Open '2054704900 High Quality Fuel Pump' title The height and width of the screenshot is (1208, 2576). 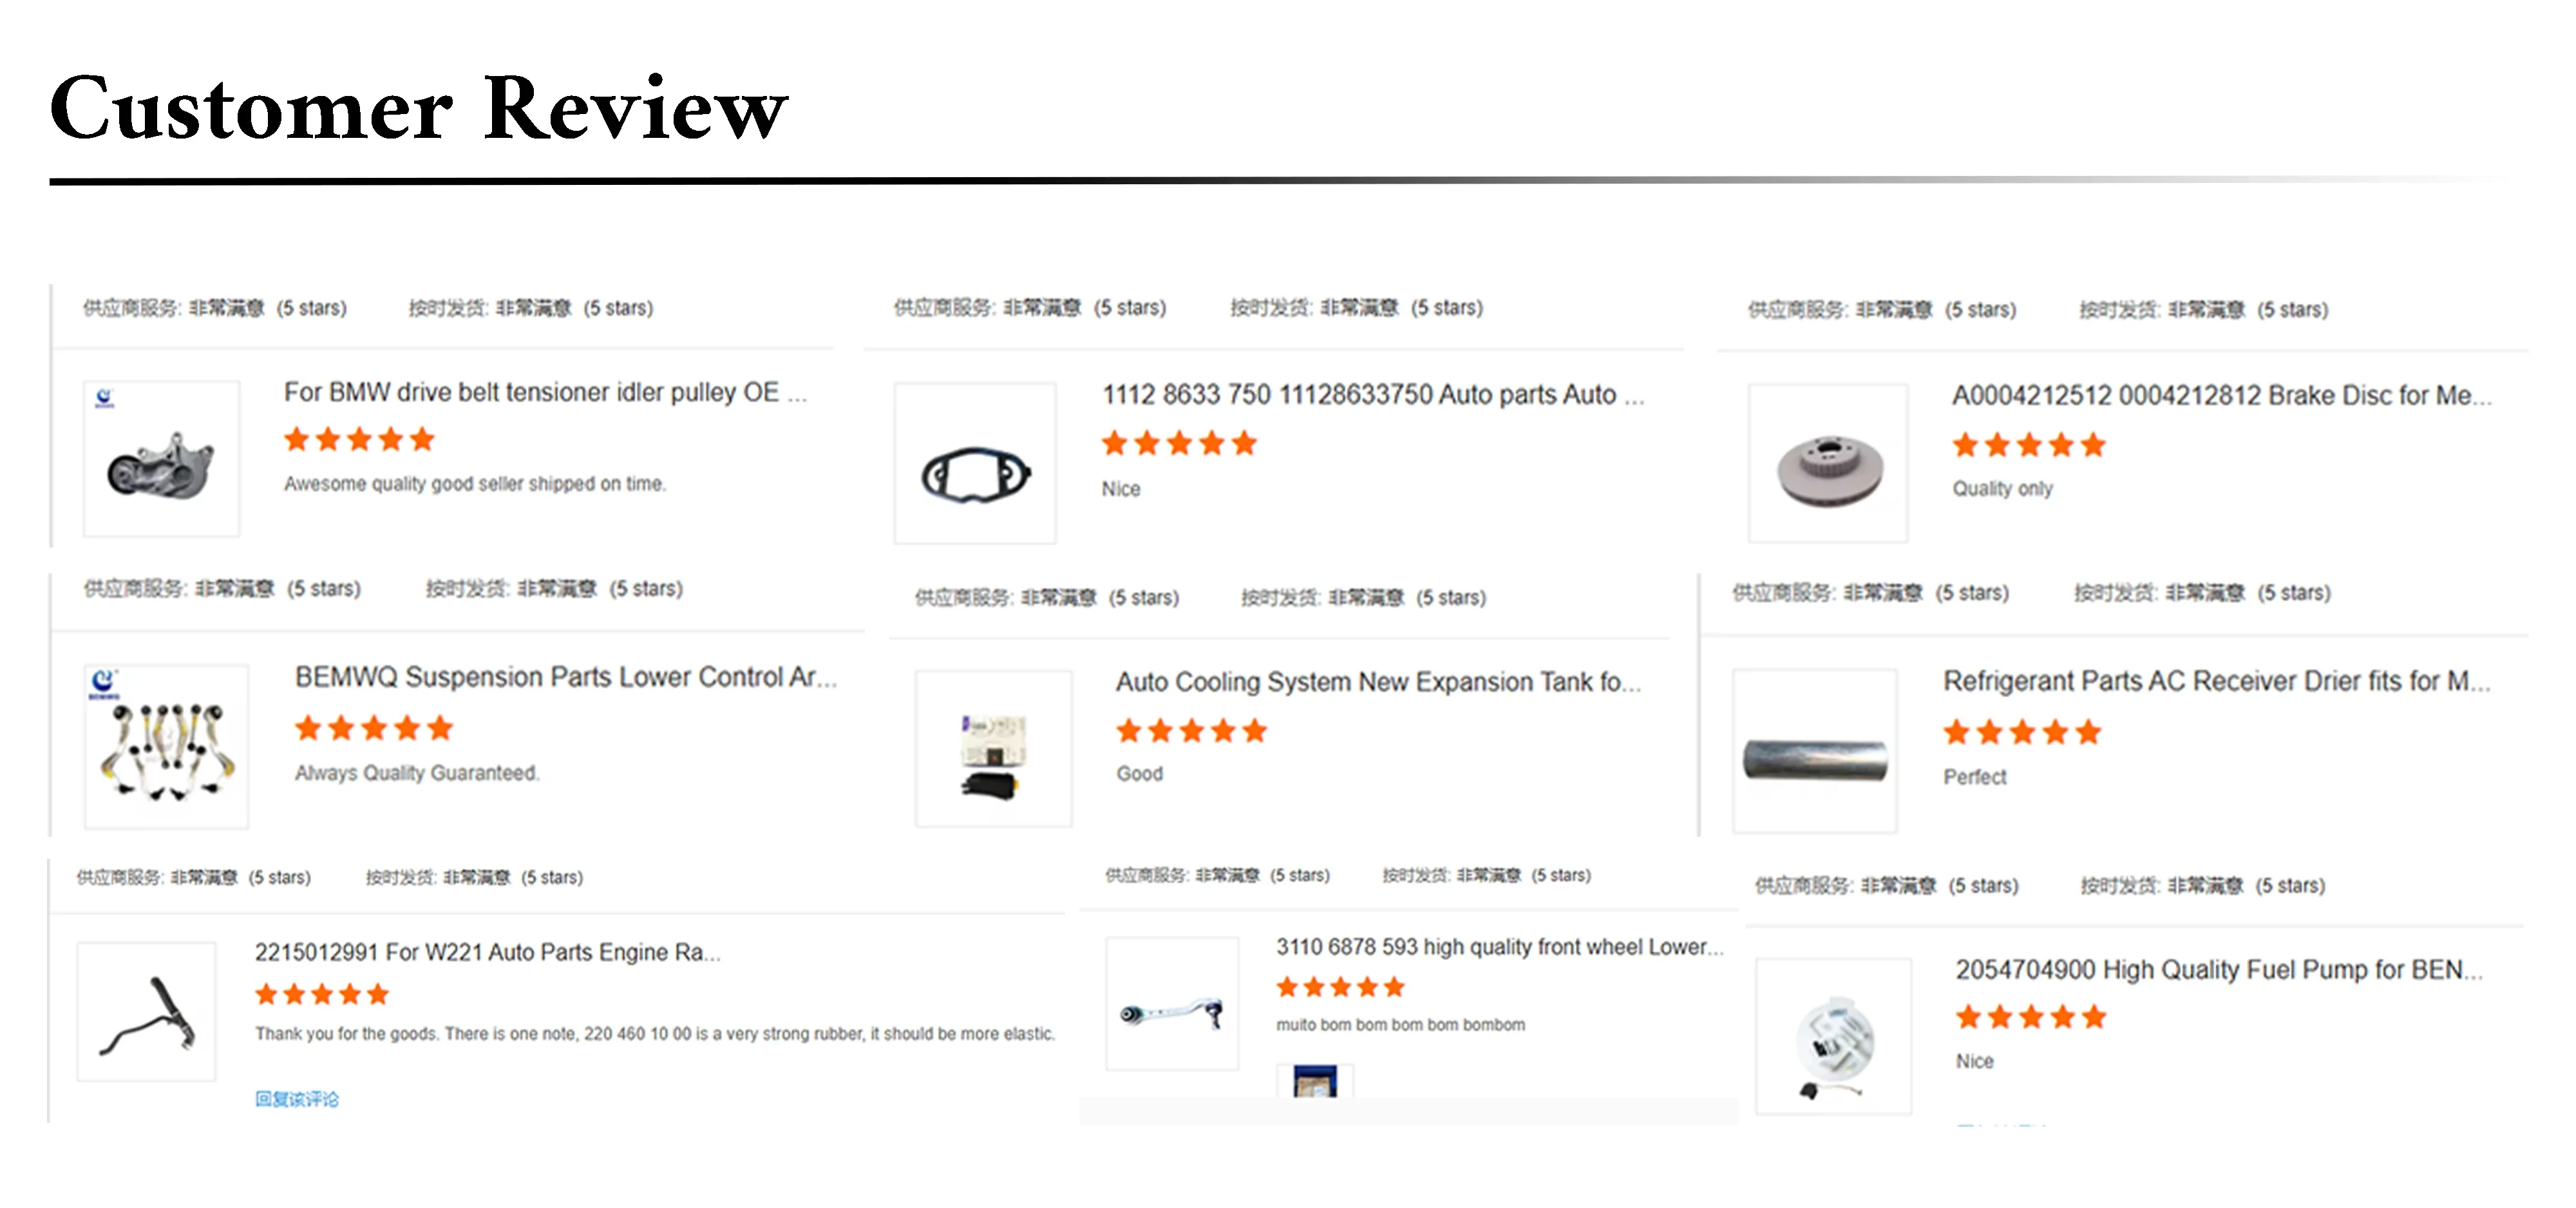coord(2219,970)
